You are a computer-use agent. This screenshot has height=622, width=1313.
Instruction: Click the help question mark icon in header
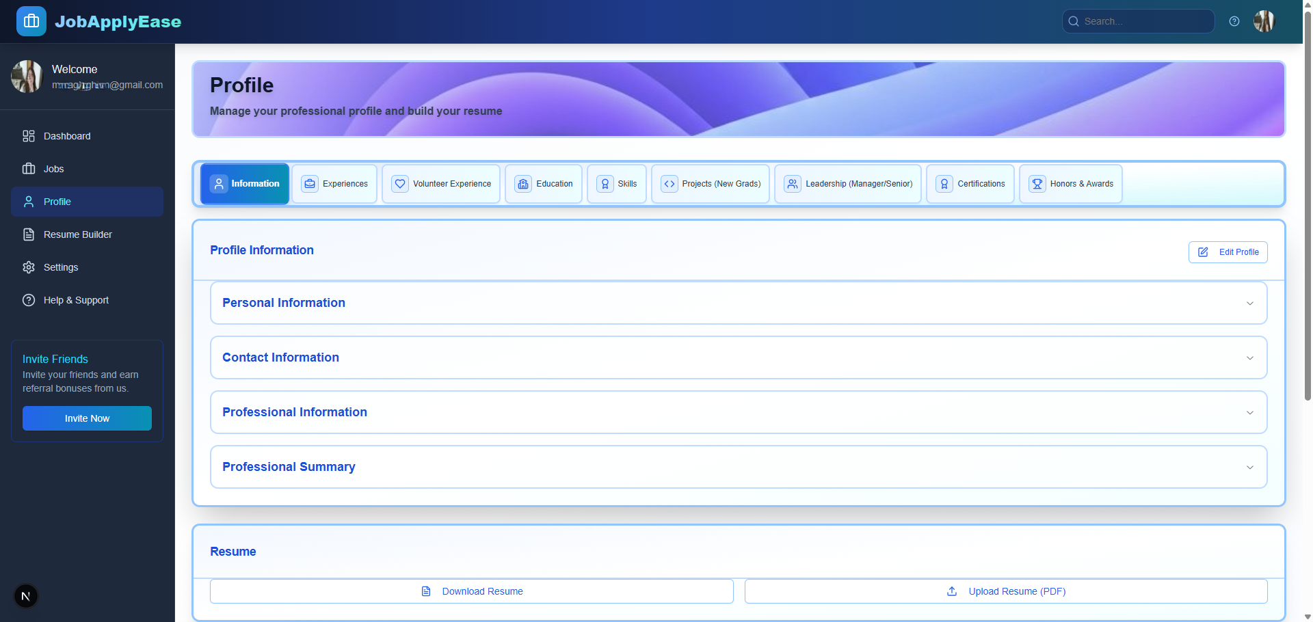[1234, 21]
